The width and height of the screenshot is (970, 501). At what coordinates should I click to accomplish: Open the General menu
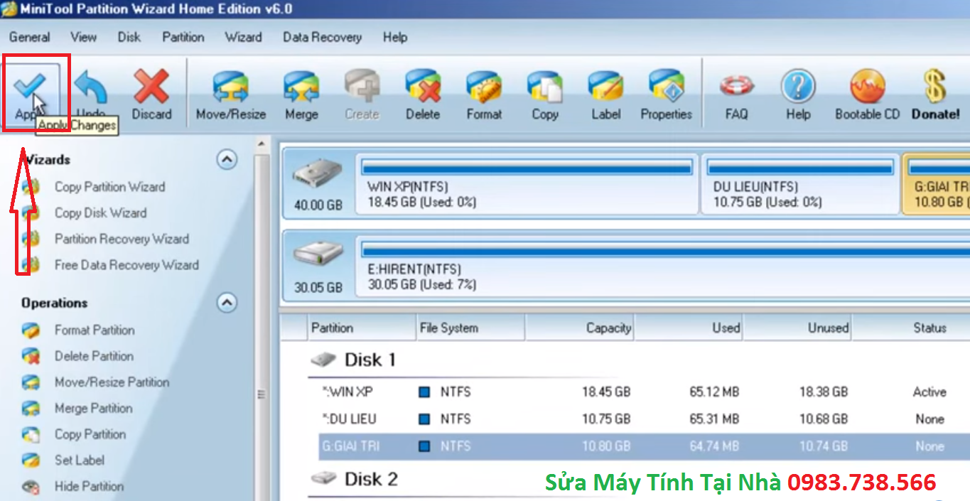coord(29,38)
